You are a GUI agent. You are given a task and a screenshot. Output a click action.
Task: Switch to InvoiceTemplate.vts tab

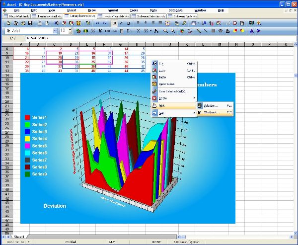(113, 16)
